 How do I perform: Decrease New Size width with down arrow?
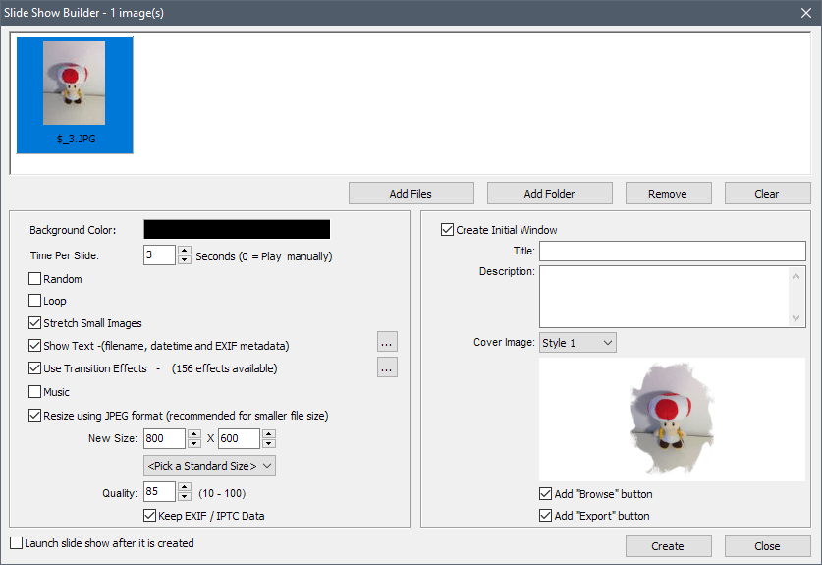(194, 443)
